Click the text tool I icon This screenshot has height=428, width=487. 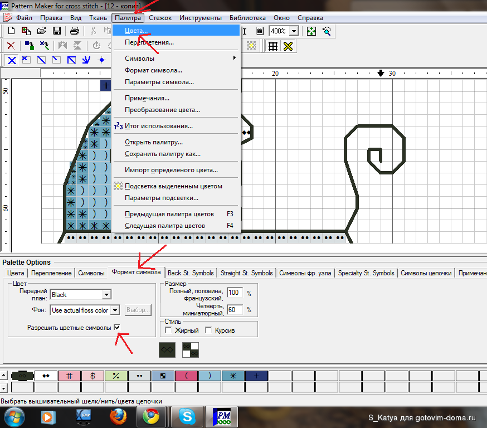pos(245,31)
